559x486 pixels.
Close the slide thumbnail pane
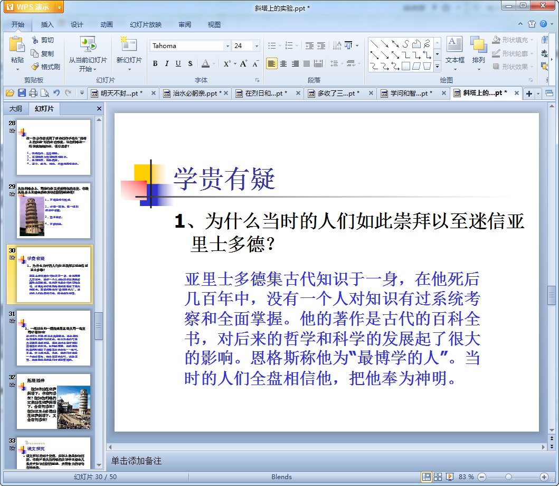pyautogui.click(x=99, y=108)
